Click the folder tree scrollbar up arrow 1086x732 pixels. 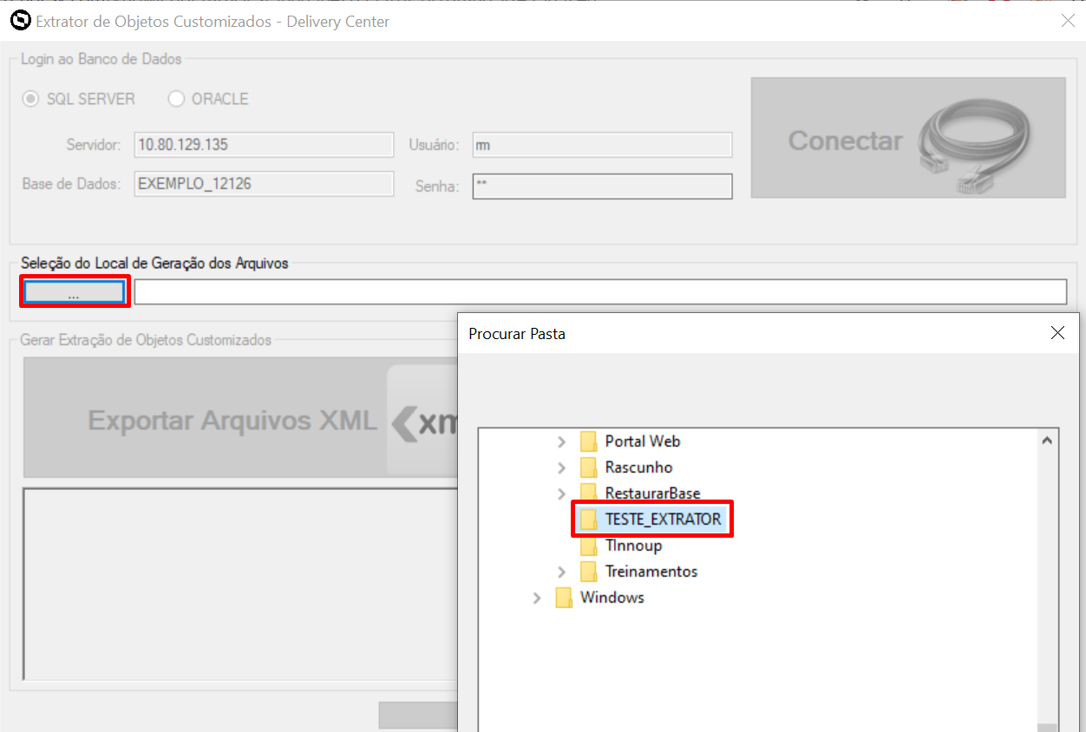(1048, 441)
